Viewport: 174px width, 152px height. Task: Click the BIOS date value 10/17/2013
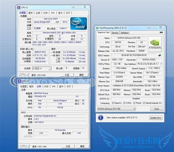point(60,122)
